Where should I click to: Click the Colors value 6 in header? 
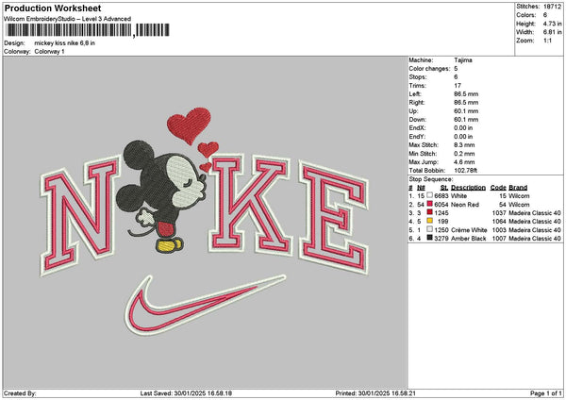pyautogui.click(x=545, y=15)
